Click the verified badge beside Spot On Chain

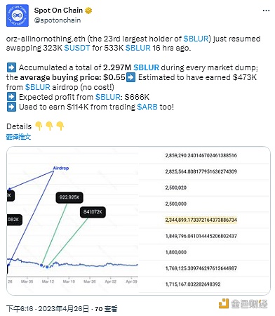pos(88,11)
